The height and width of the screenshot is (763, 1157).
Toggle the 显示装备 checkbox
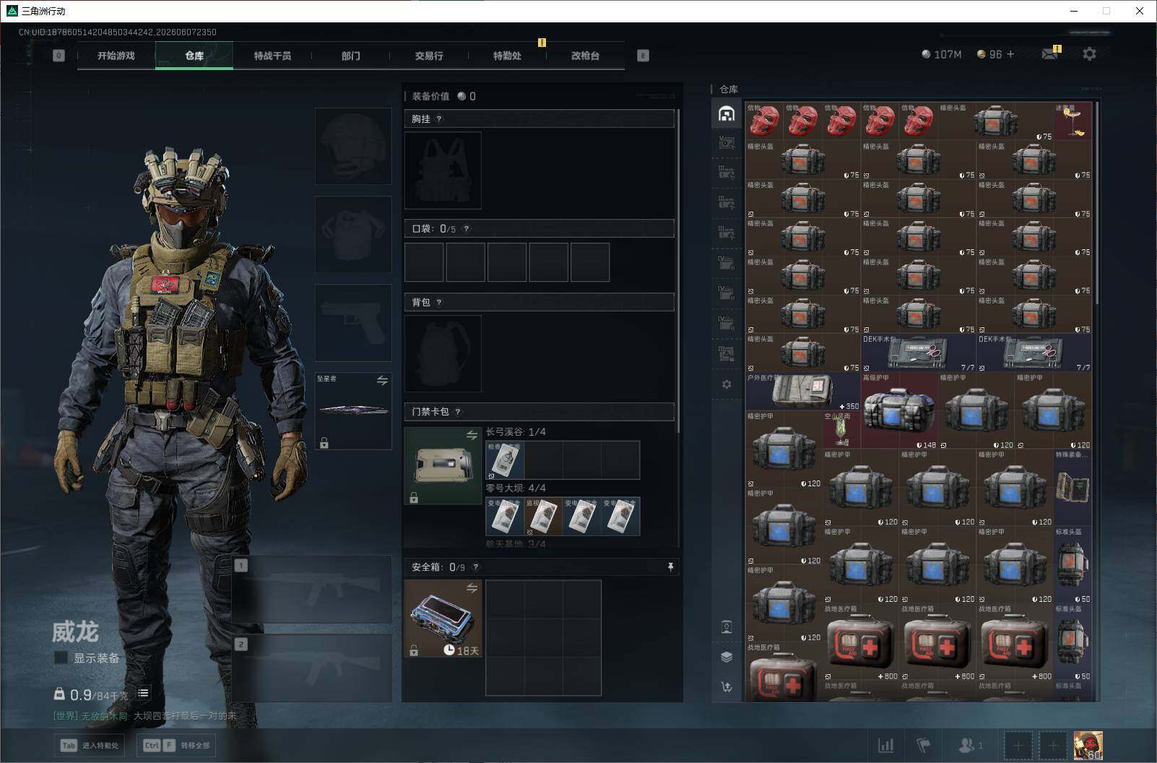click(x=61, y=658)
